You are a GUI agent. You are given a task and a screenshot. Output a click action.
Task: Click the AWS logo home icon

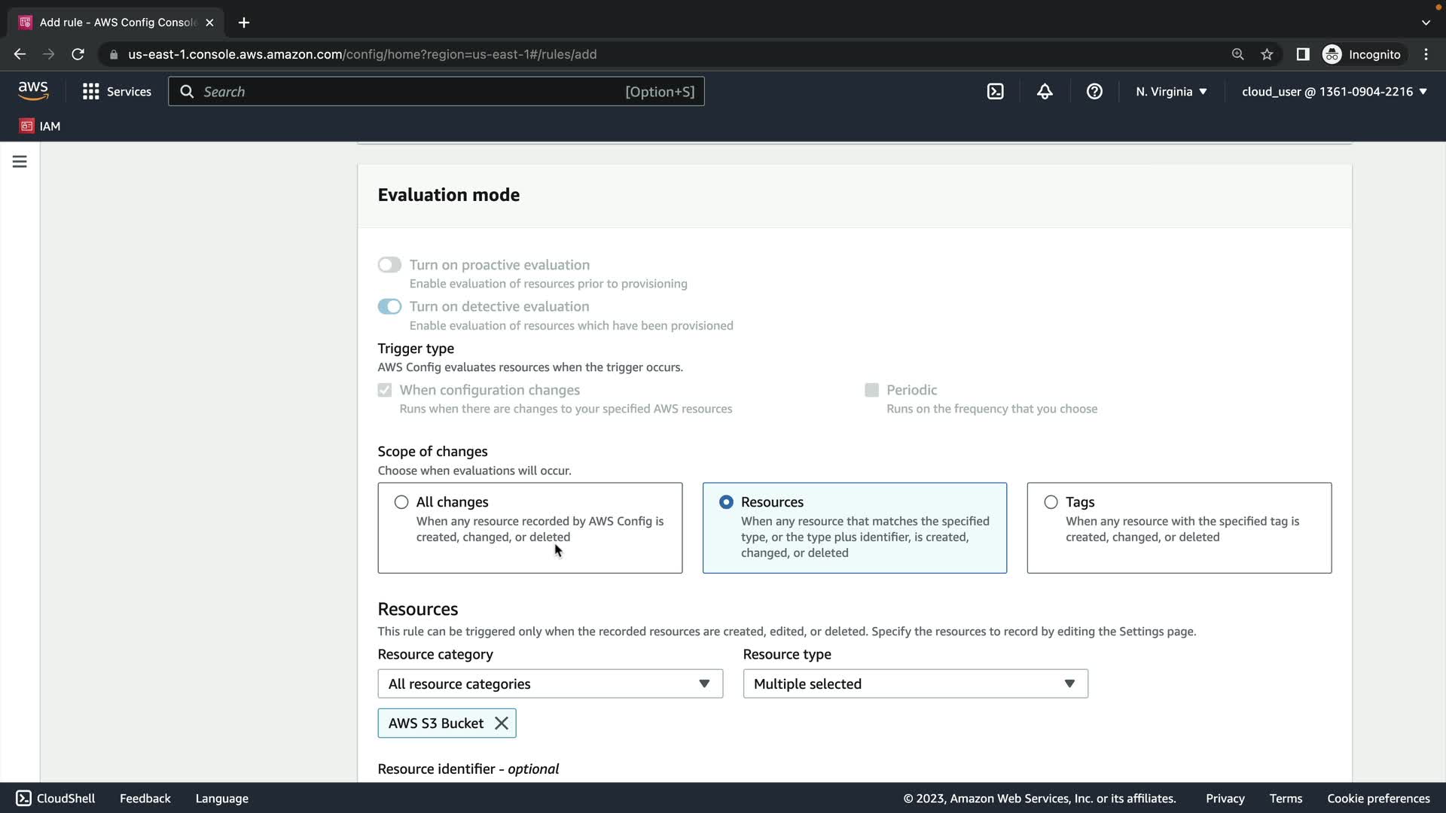33,91
